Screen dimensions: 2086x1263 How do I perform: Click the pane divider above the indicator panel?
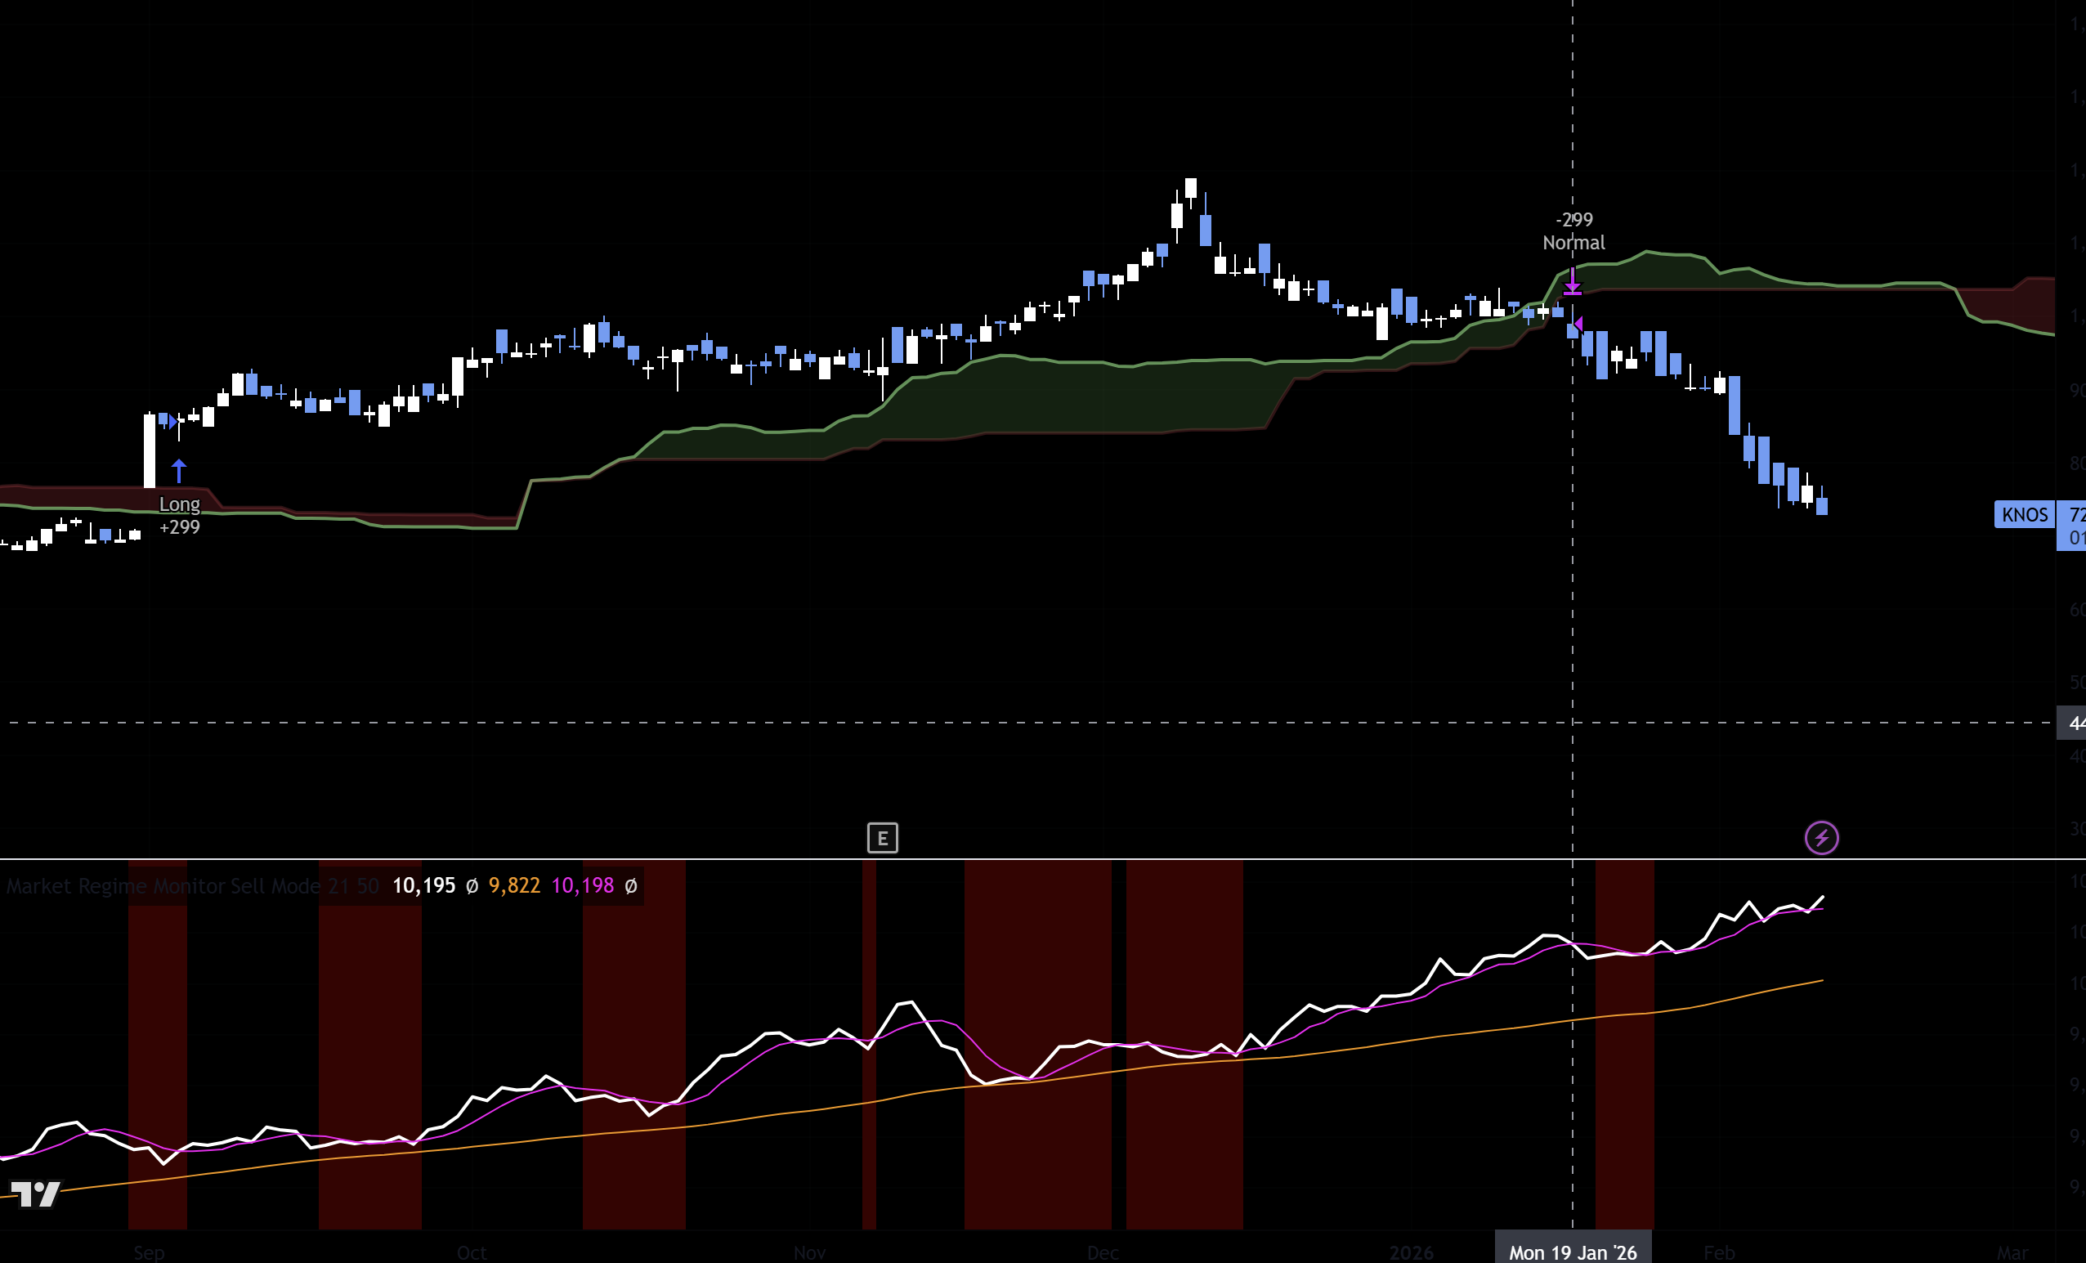point(1043,859)
